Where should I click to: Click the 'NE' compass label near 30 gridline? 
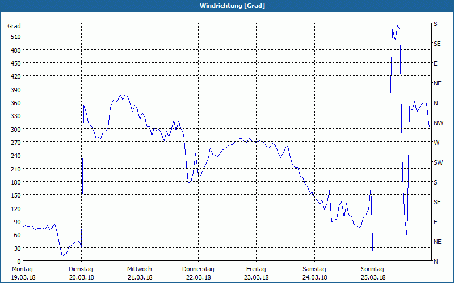(438, 242)
